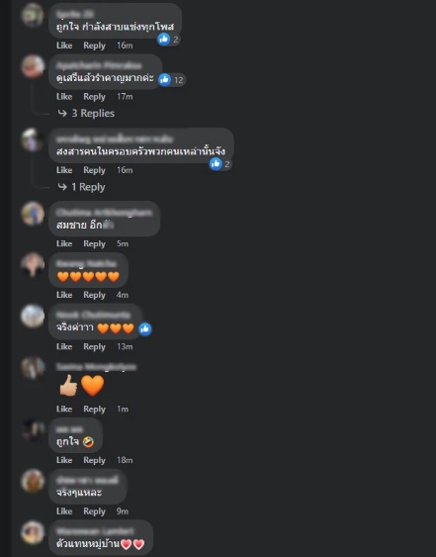The width and height of the screenshot is (436, 557).
Task: Click the avatar of the five orange hearts commenter
Action: tap(33, 265)
